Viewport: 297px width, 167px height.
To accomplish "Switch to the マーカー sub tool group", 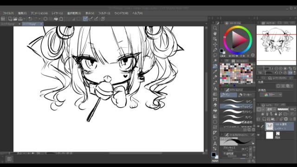I will point(245,95).
